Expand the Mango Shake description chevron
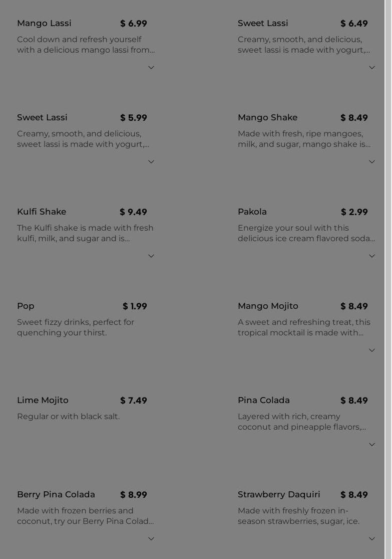This screenshot has width=392, height=559. (371, 162)
